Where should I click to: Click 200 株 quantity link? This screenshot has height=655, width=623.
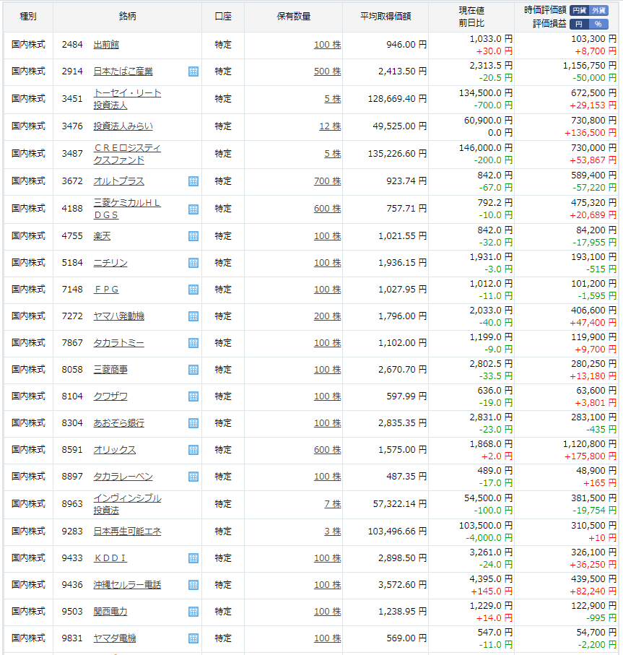(327, 316)
